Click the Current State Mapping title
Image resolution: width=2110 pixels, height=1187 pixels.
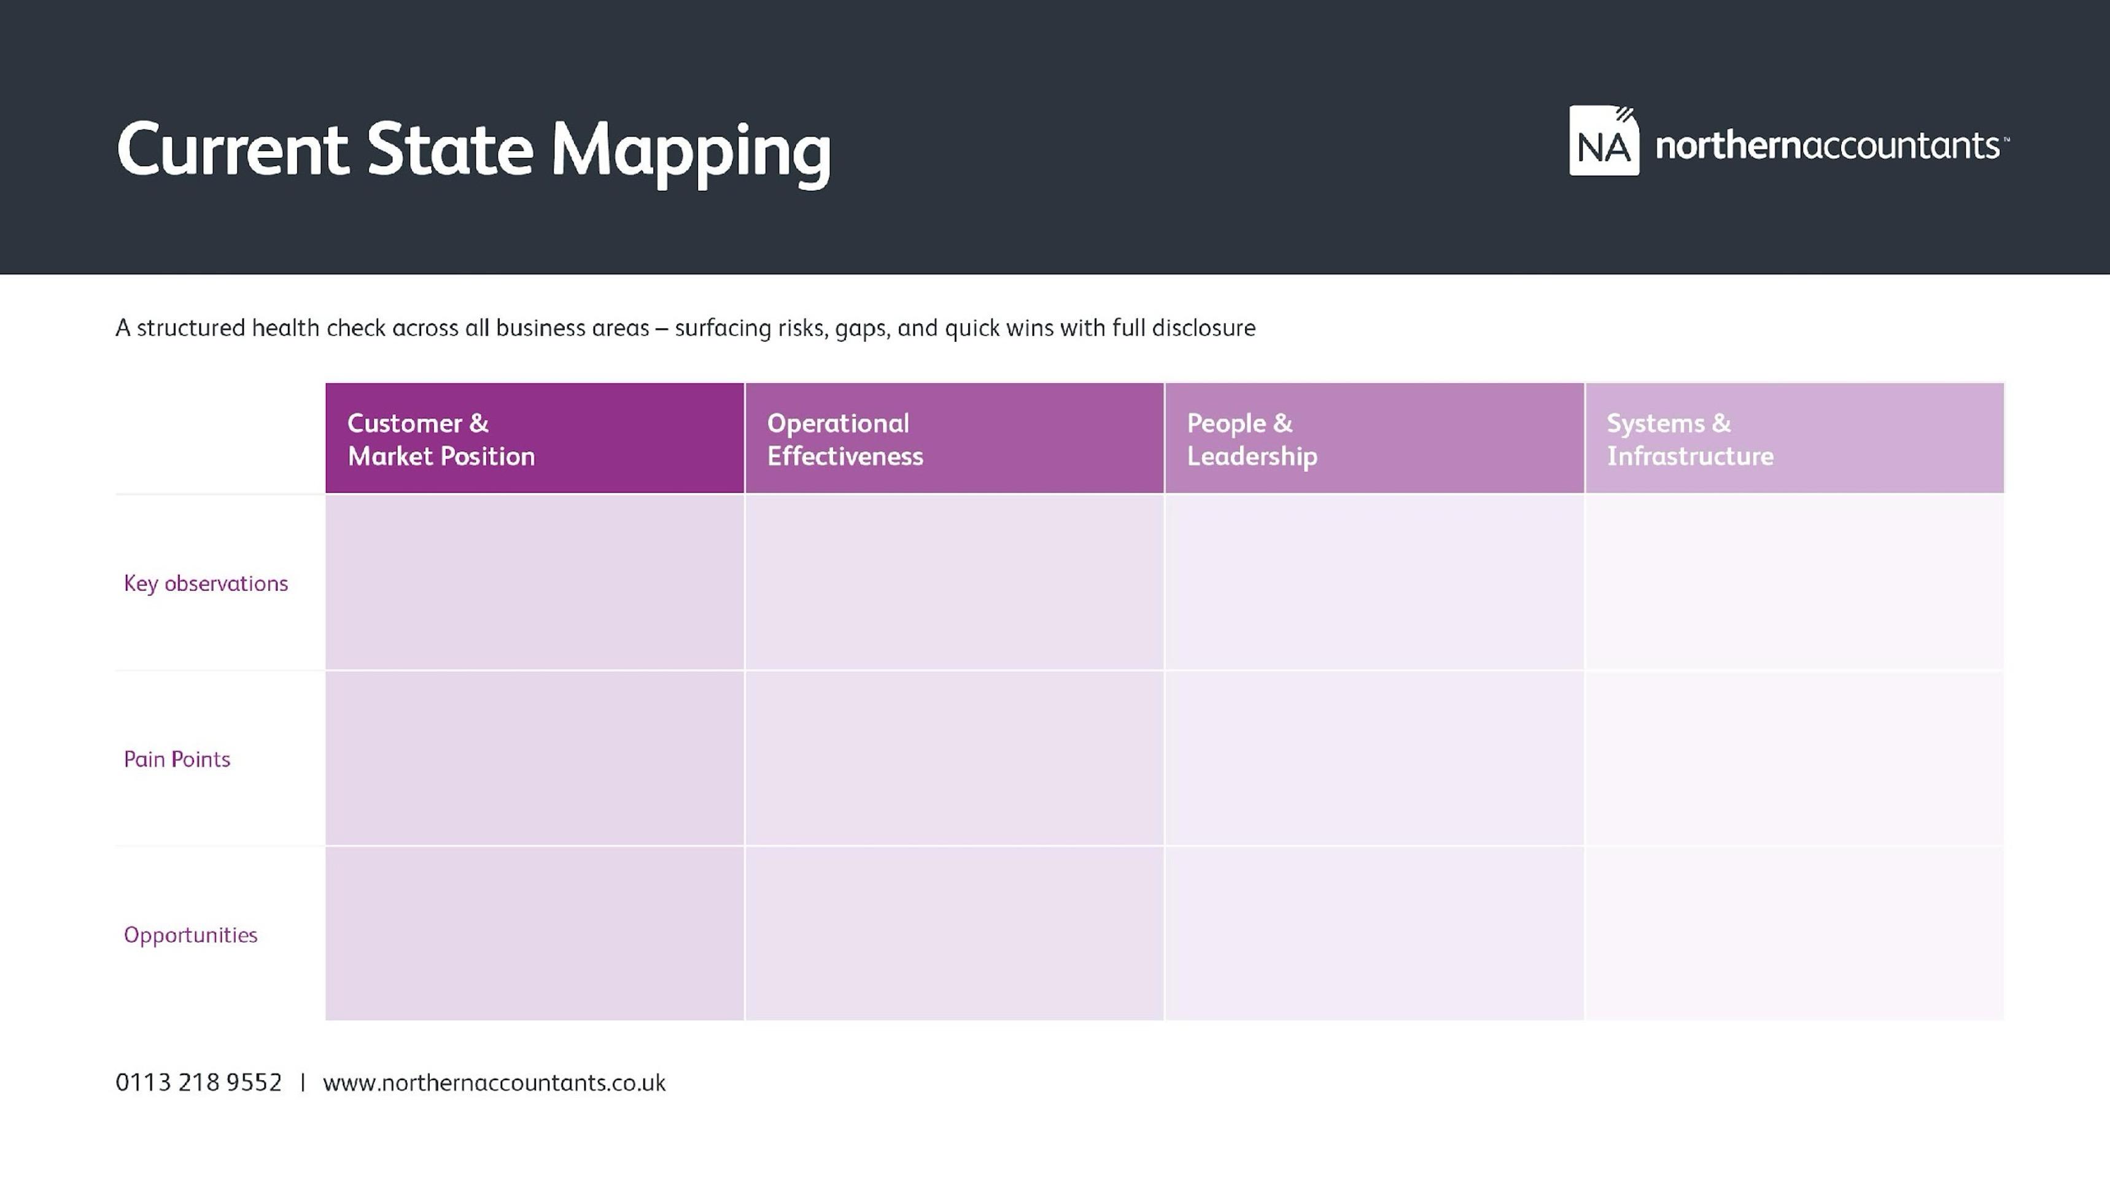coord(473,150)
